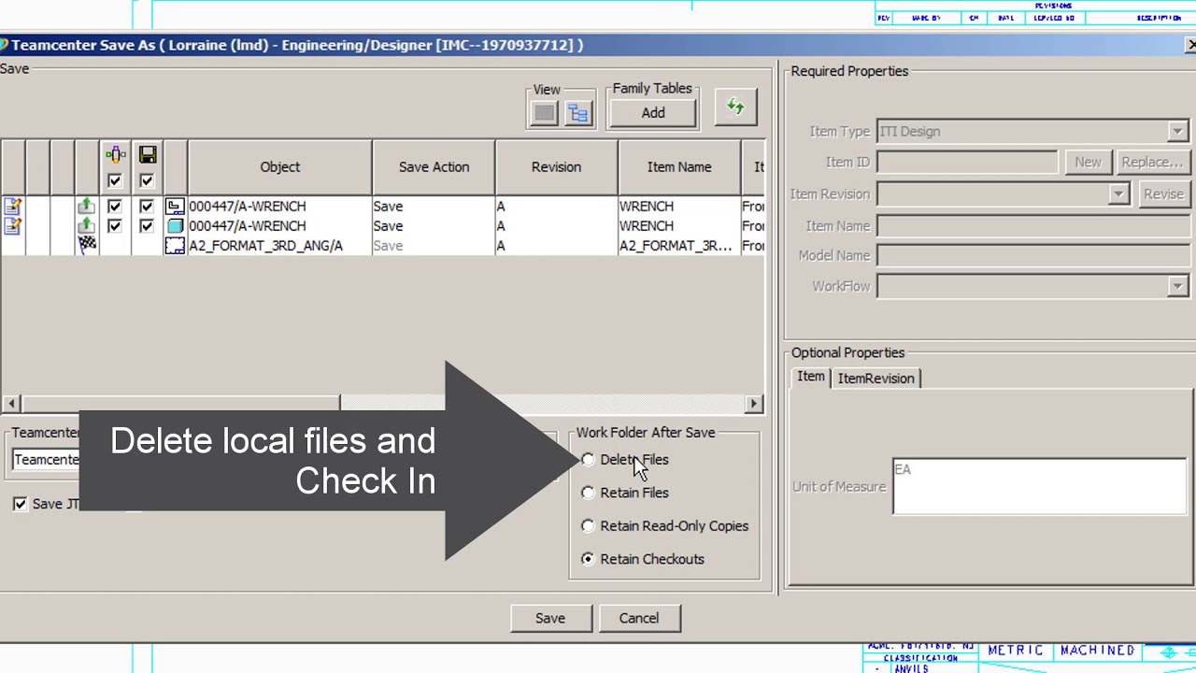This screenshot has height=673, width=1196.
Task: Uncheck the save checkbox beside the cyan part icon
Action: (147, 225)
